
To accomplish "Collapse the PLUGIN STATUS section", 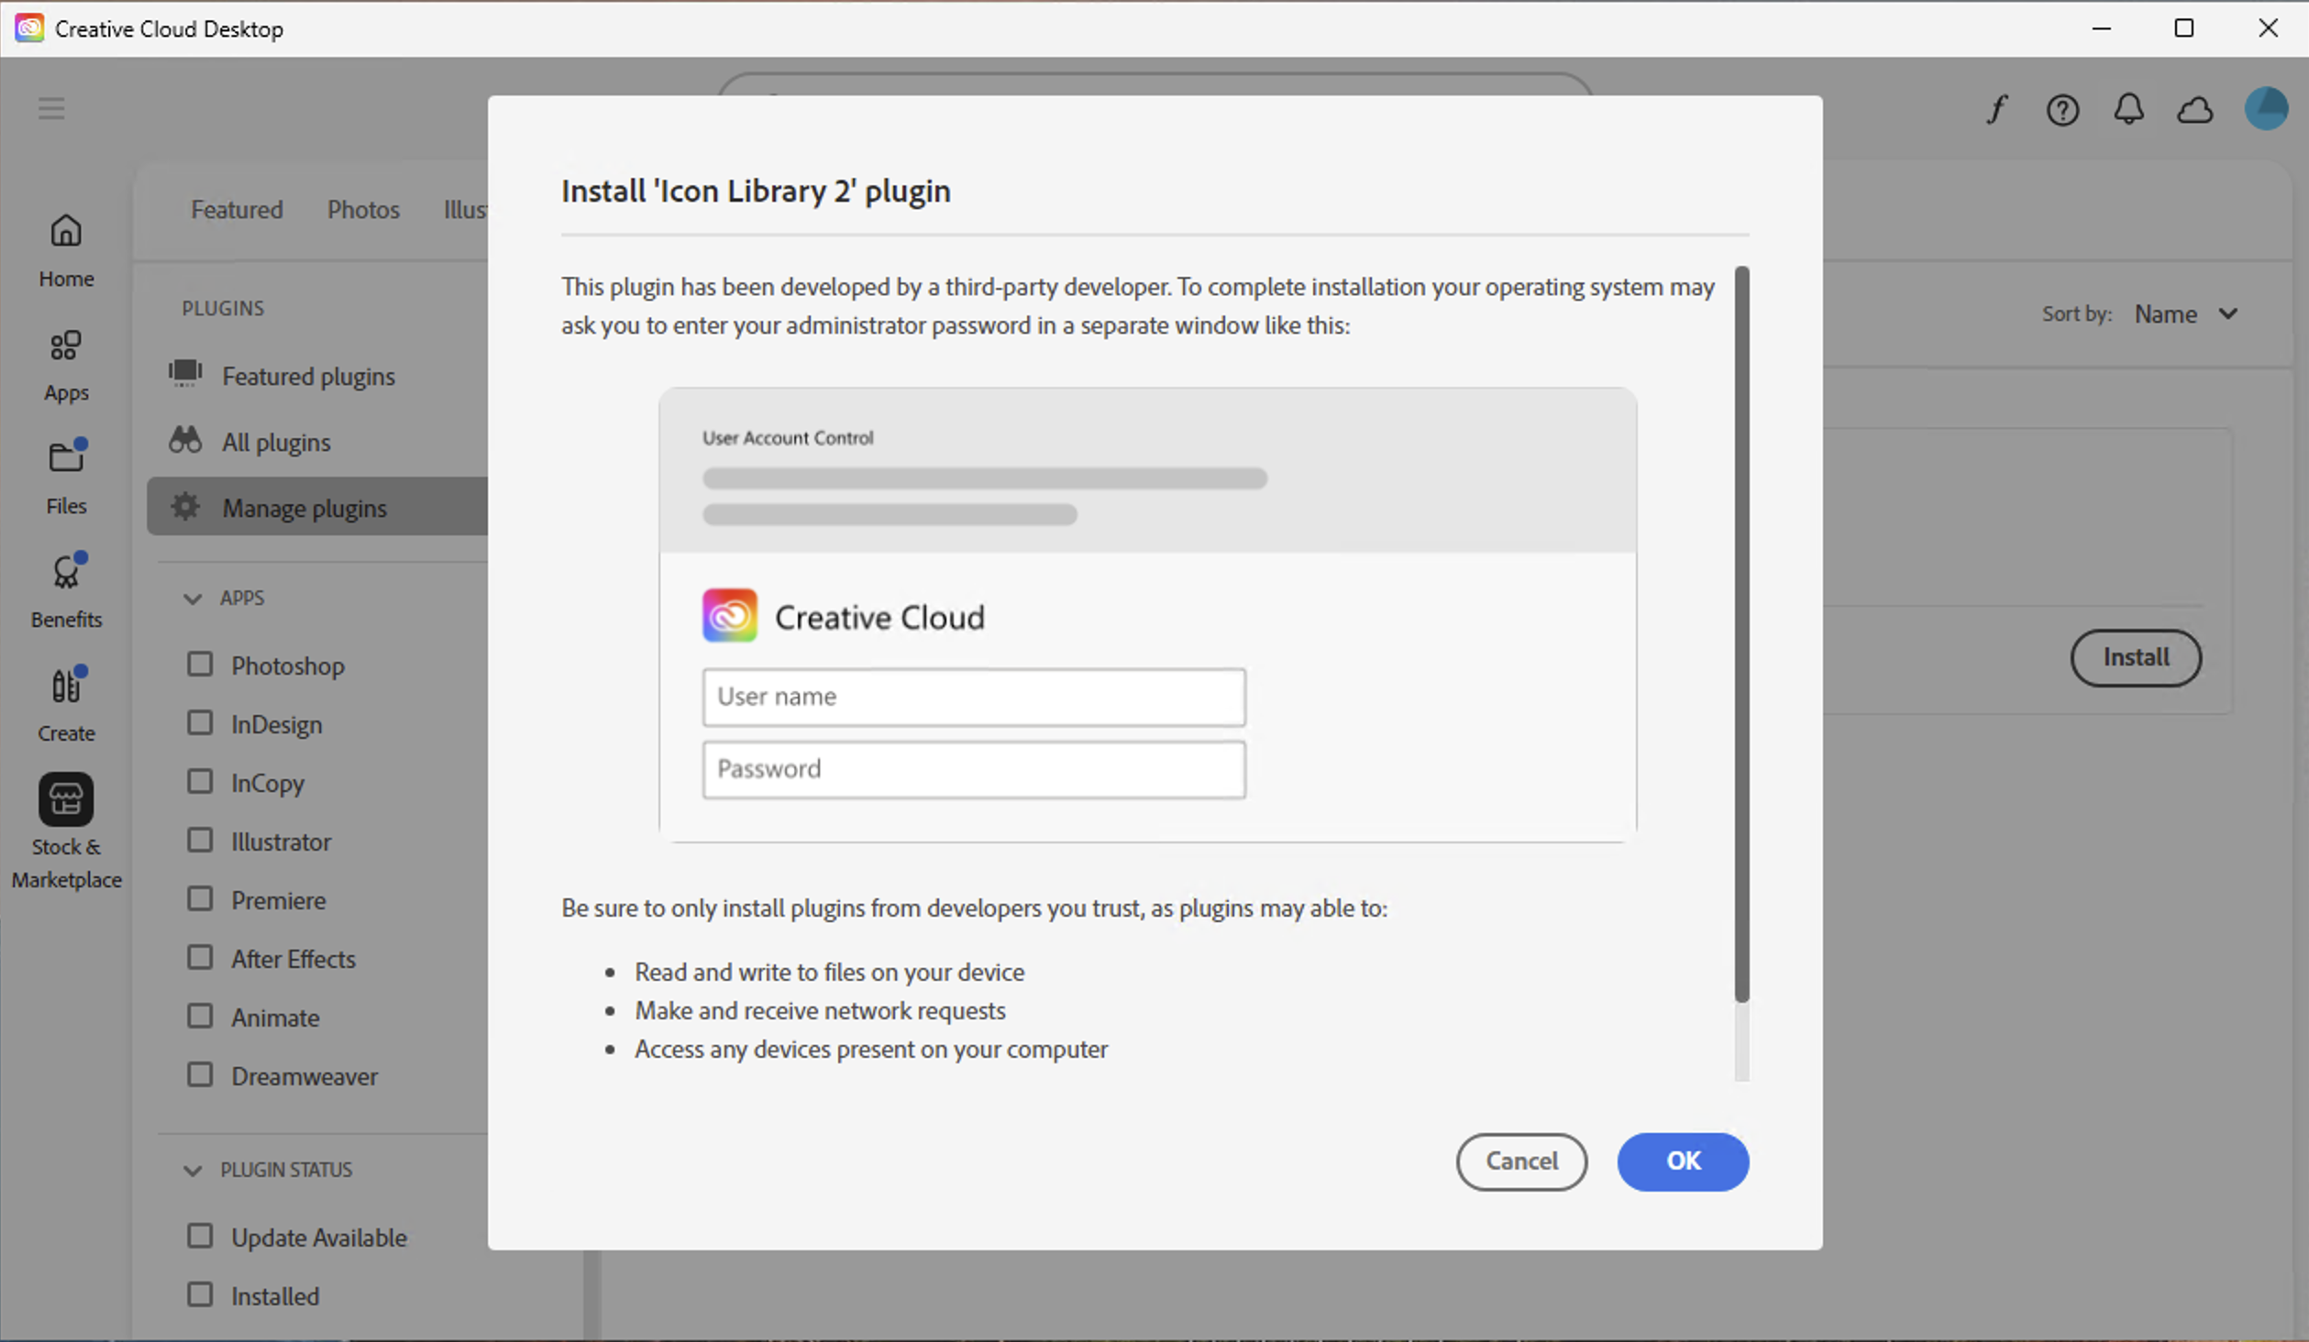I will (193, 1171).
